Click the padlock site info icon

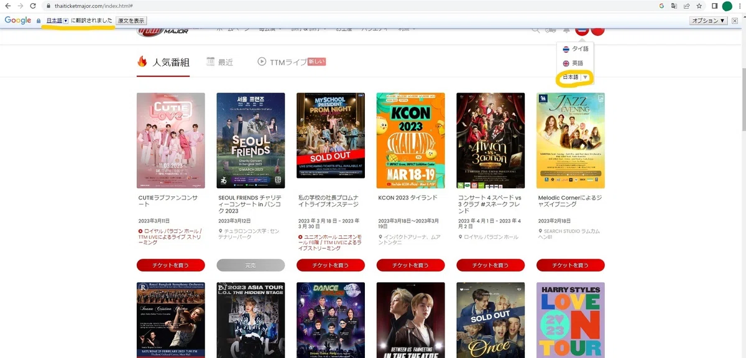[48, 6]
